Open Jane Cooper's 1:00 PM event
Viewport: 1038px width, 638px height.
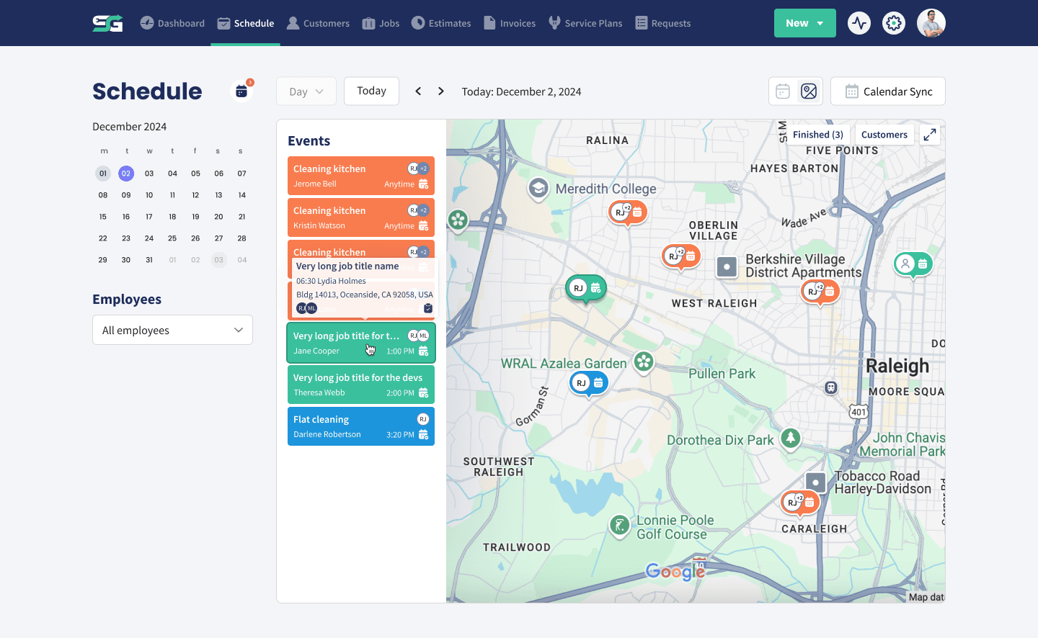point(361,343)
